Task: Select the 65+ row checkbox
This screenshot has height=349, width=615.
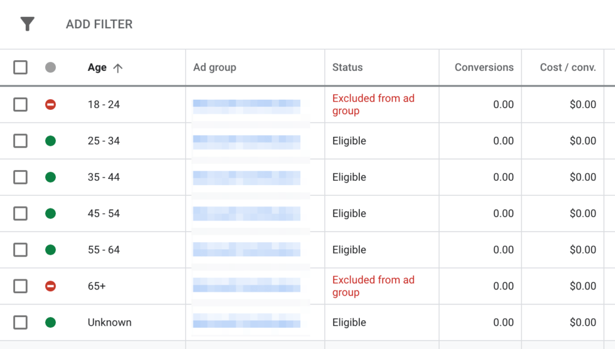Action: click(20, 286)
